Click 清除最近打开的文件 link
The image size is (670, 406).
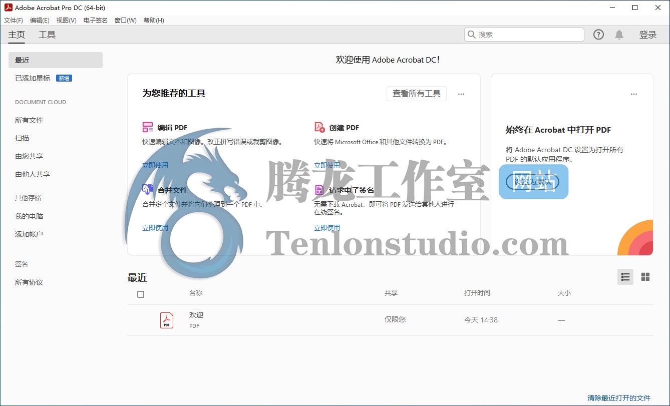tap(619, 398)
